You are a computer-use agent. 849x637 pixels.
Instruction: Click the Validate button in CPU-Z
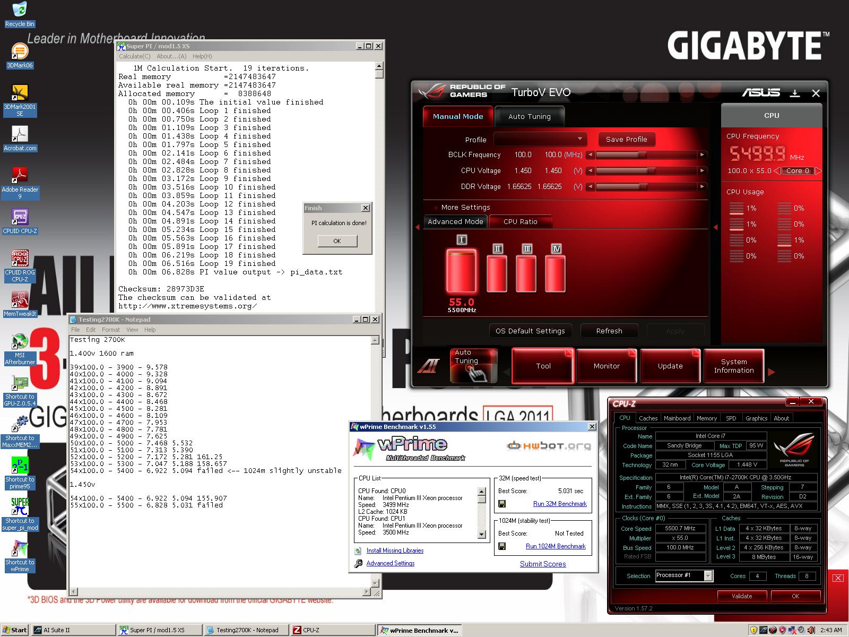coord(742,596)
